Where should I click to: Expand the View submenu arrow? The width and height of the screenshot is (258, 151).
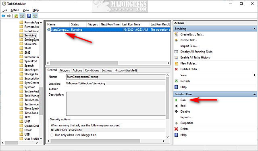click(x=254, y=75)
